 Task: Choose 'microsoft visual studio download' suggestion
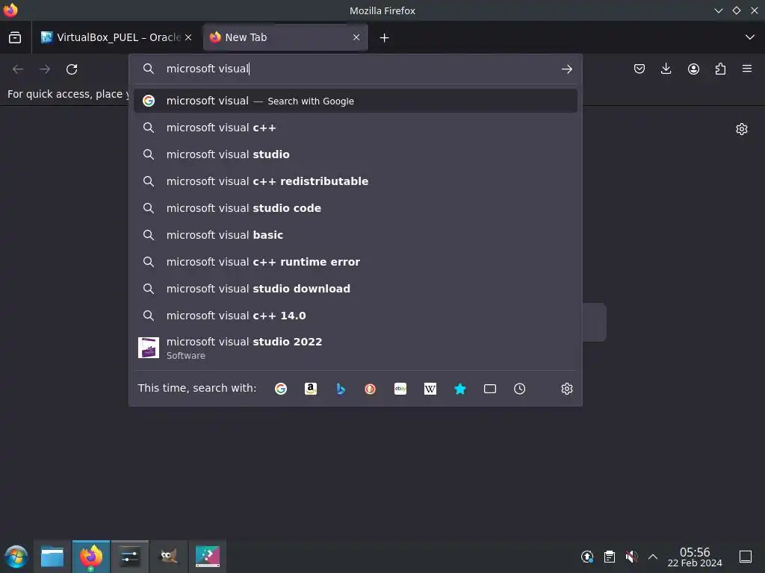(x=355, y=289)
